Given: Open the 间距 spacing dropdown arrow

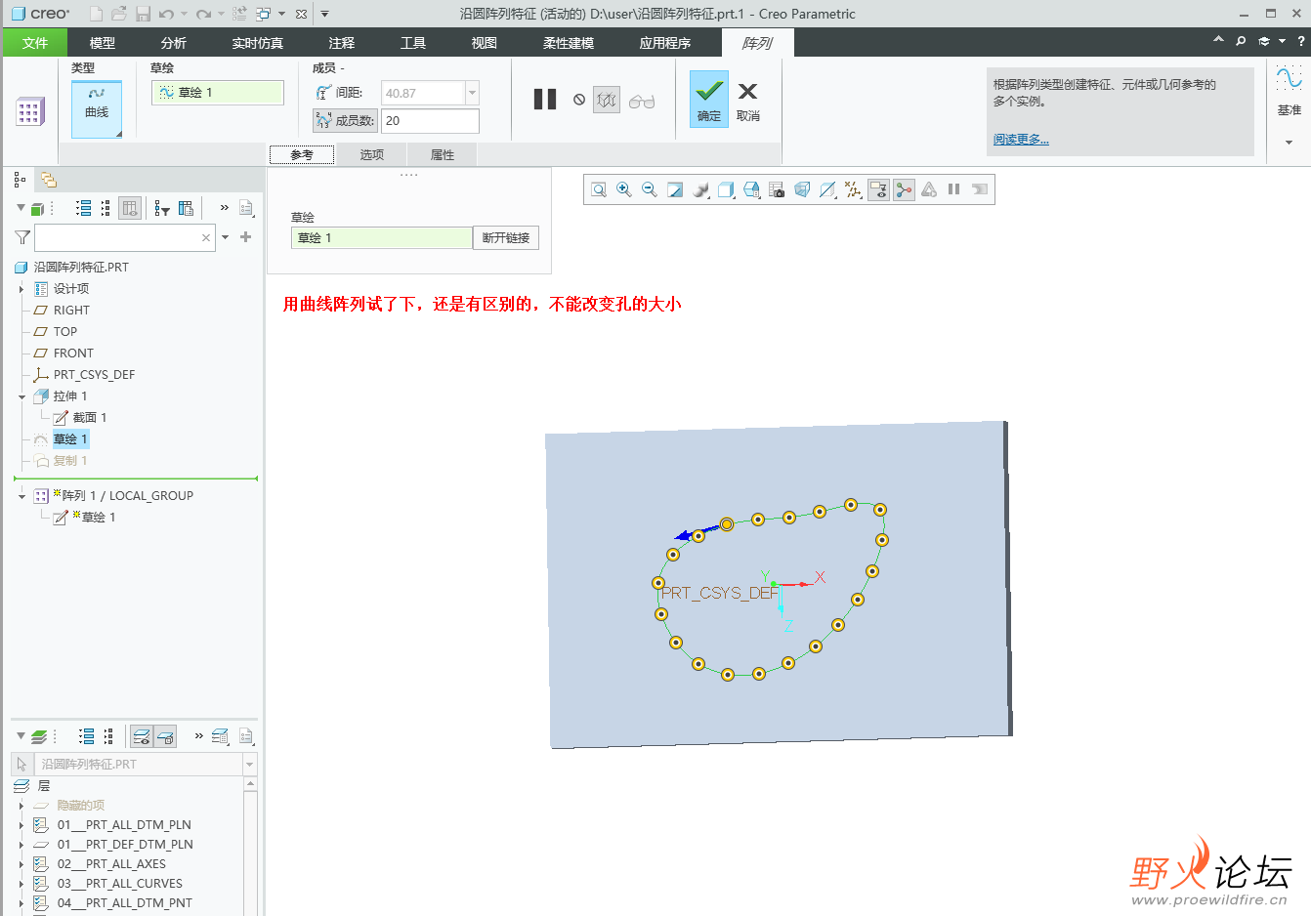Looking at the screenshot, I should tap(473, 93).
